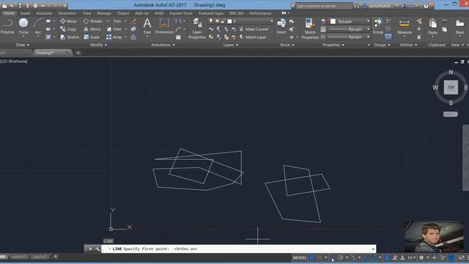Image resolution: width=469 pixels, height=264 pixels.
Task: Open the Home ribbon tab
Action: pos(9,13)
